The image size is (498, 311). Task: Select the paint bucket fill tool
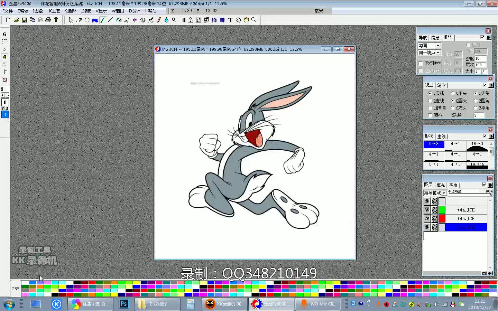119,20
